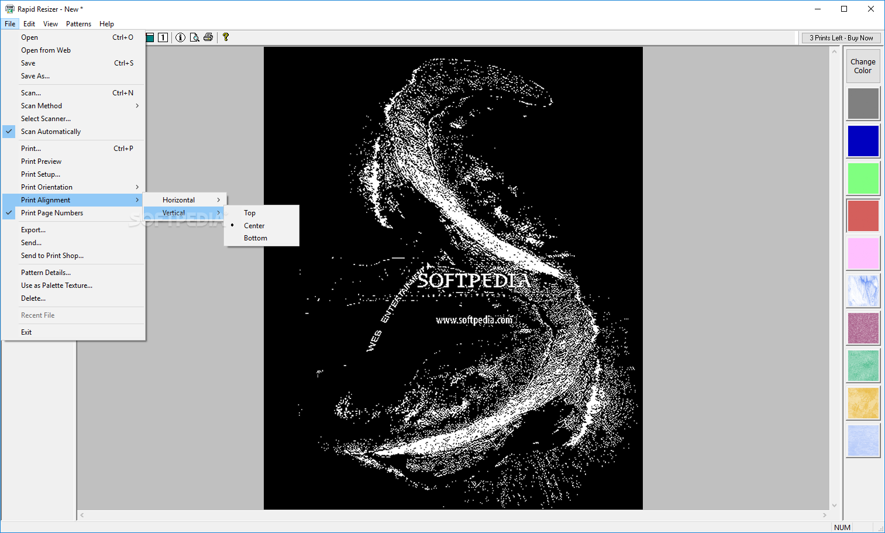
Task: Pick the blue marble texture swatch
Action: [863, 291]
